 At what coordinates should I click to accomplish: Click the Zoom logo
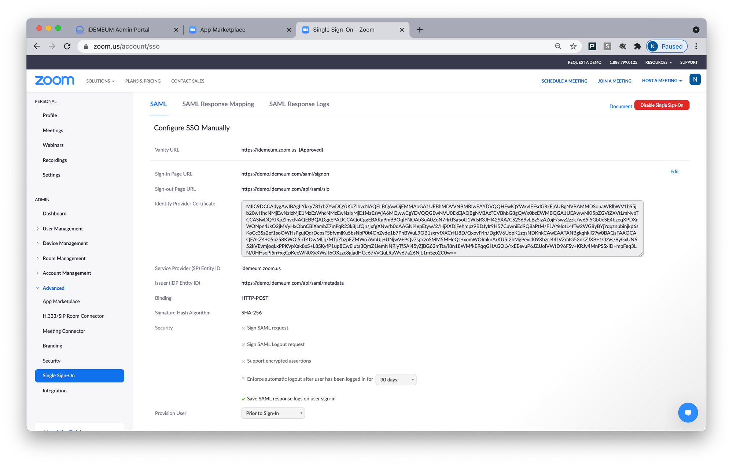[55, 80]
